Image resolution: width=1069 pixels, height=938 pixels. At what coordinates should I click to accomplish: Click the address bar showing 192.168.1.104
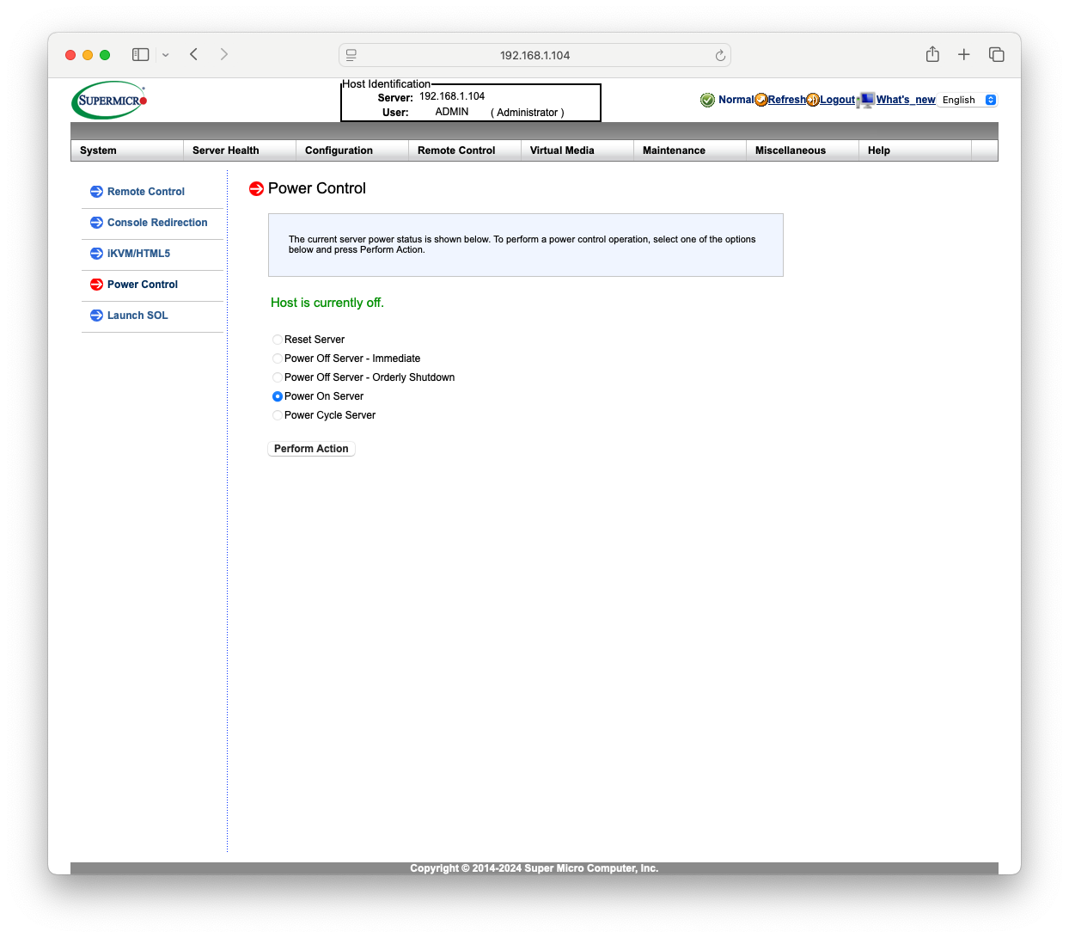[x=534, y=55]
